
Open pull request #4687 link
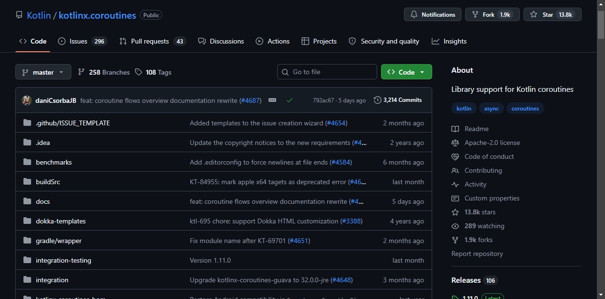250,100
